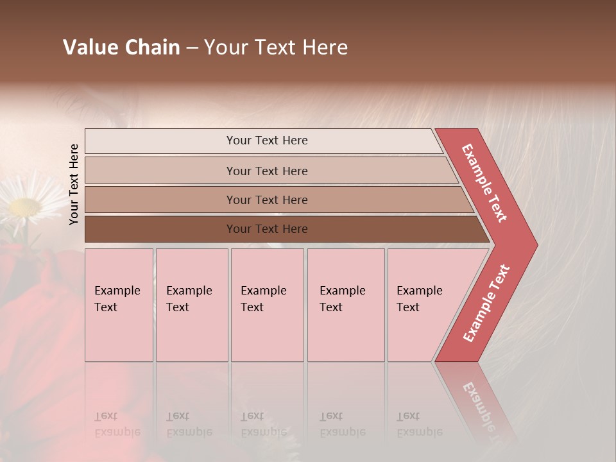The width and height of the screenshot is (616, 462).
Task: Click the rotated vertical 'Your Text Here' label
Action: (x=74, y=184)
